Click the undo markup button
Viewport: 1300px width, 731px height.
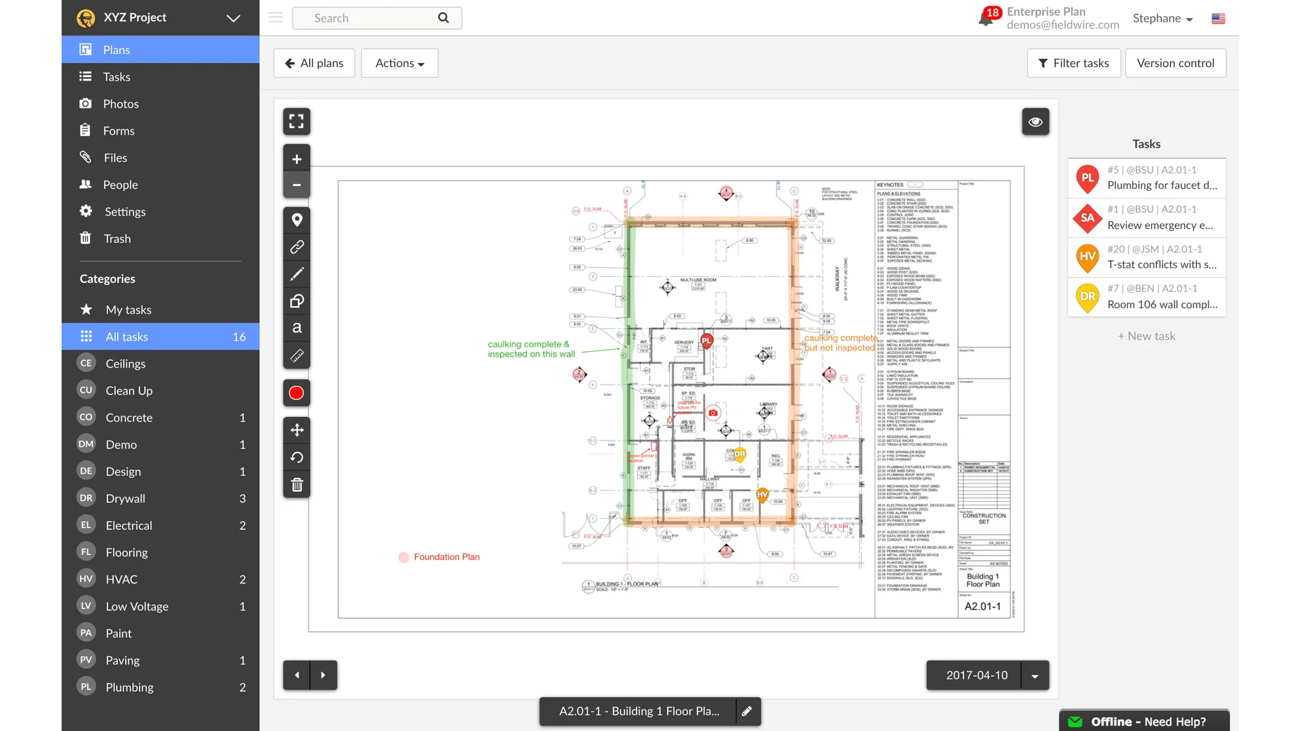pos(297,458)
